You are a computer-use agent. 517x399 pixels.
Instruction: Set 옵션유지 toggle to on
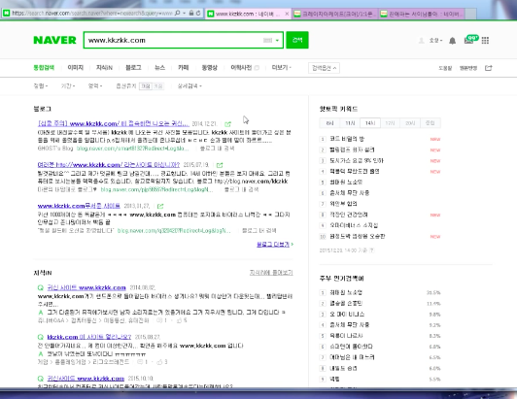(158, 86)
